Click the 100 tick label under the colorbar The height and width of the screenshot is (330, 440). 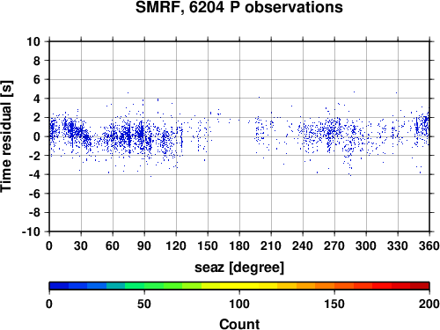[239, 304]
